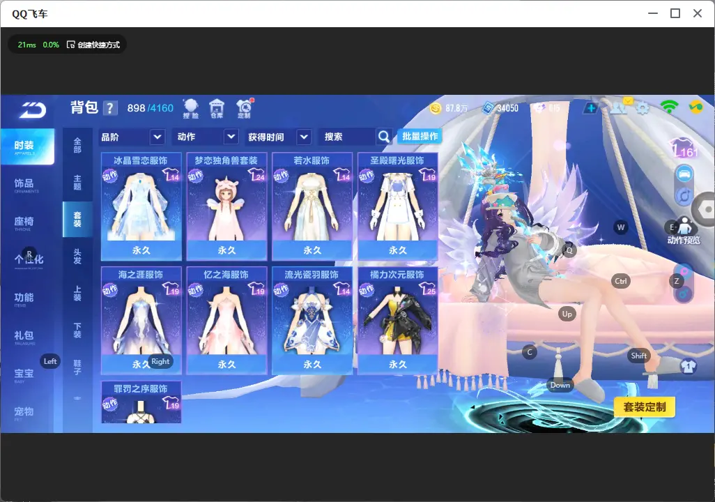The height and width of the screenshot is (502, 715).
Task: Select the 主题 subcategory
Action: click(77, 182)
